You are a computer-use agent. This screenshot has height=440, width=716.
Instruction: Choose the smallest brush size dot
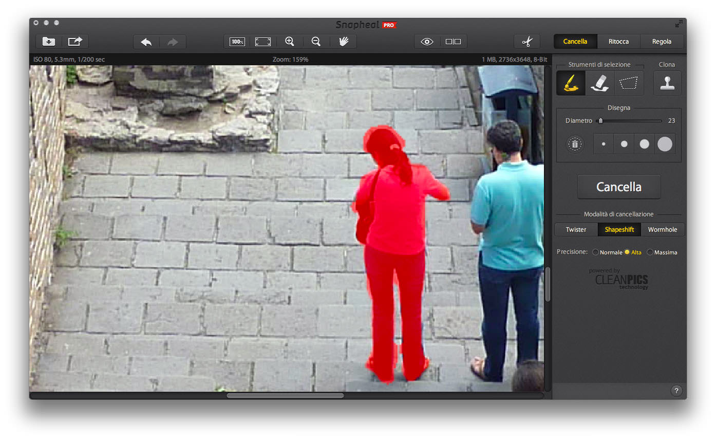[x=604, y=144]
